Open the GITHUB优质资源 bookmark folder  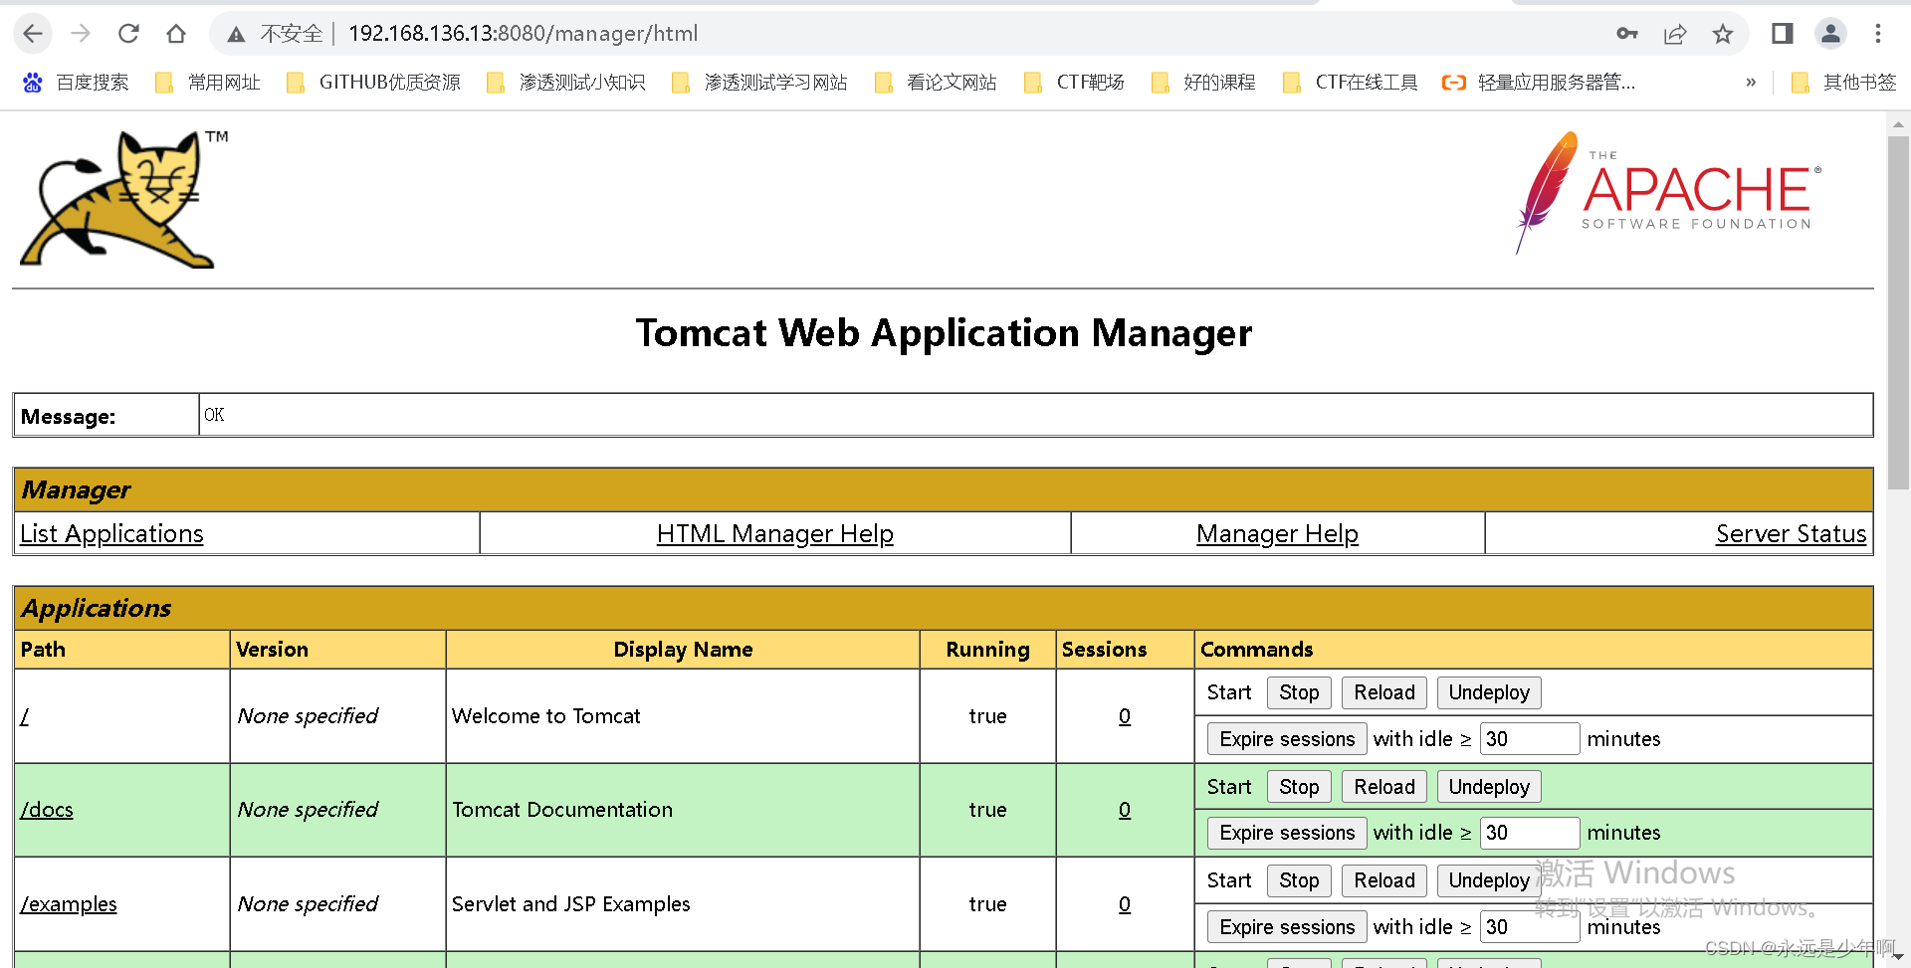(x=373, y=83)
